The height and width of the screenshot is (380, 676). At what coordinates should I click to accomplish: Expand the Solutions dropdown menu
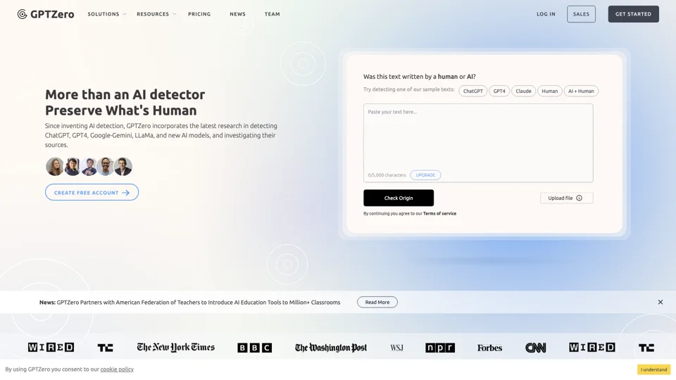coord(107,14)
